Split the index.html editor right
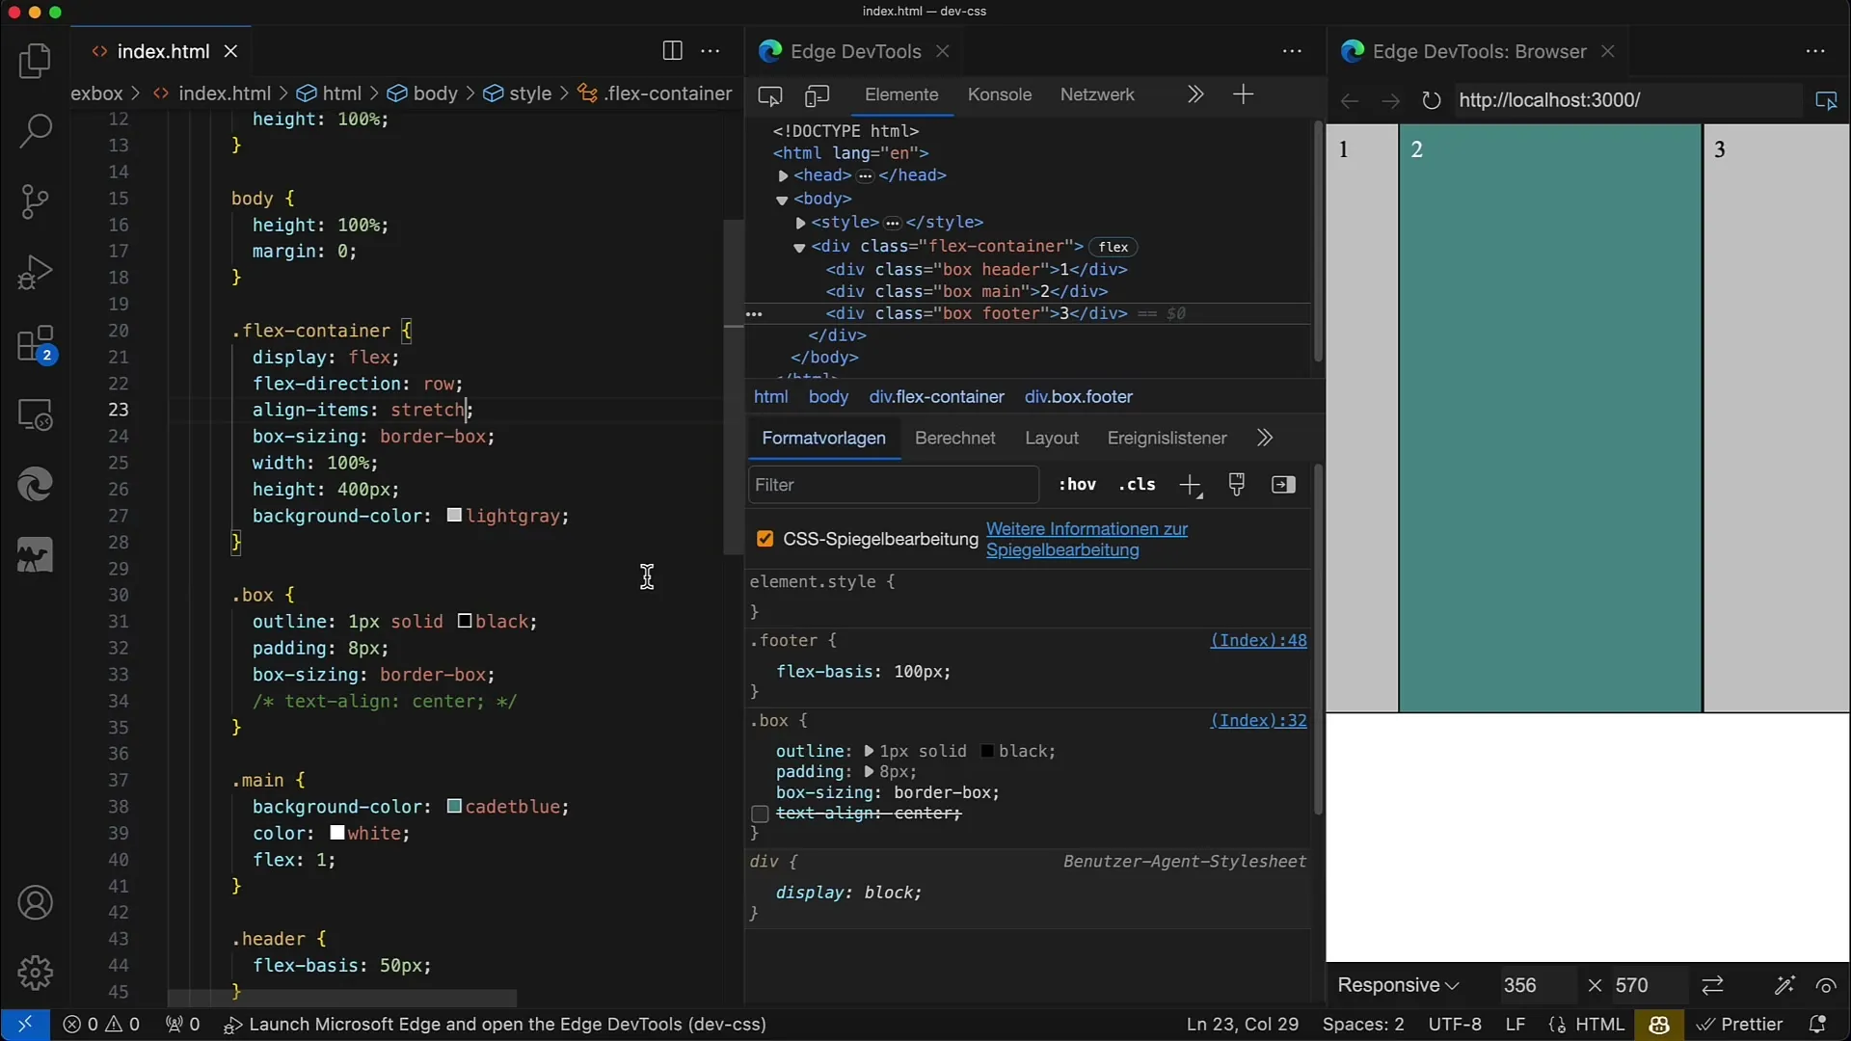The height and width of the screenshot is (1041, 1851). pyautogui.click(x=673, y=51)
